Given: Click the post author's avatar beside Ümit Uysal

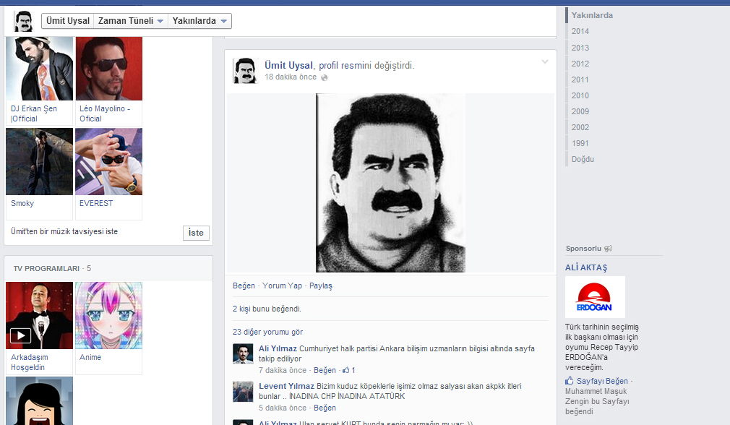Looking at the screenshot, I should click(245, 71).
